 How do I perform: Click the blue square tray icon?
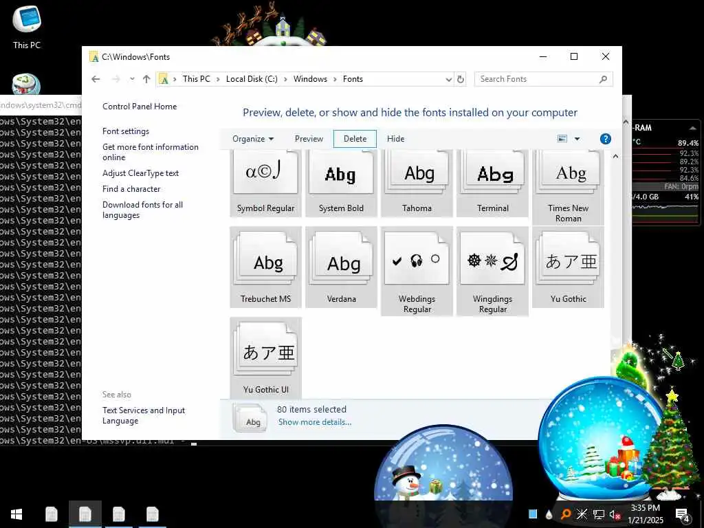pos(533,514)
